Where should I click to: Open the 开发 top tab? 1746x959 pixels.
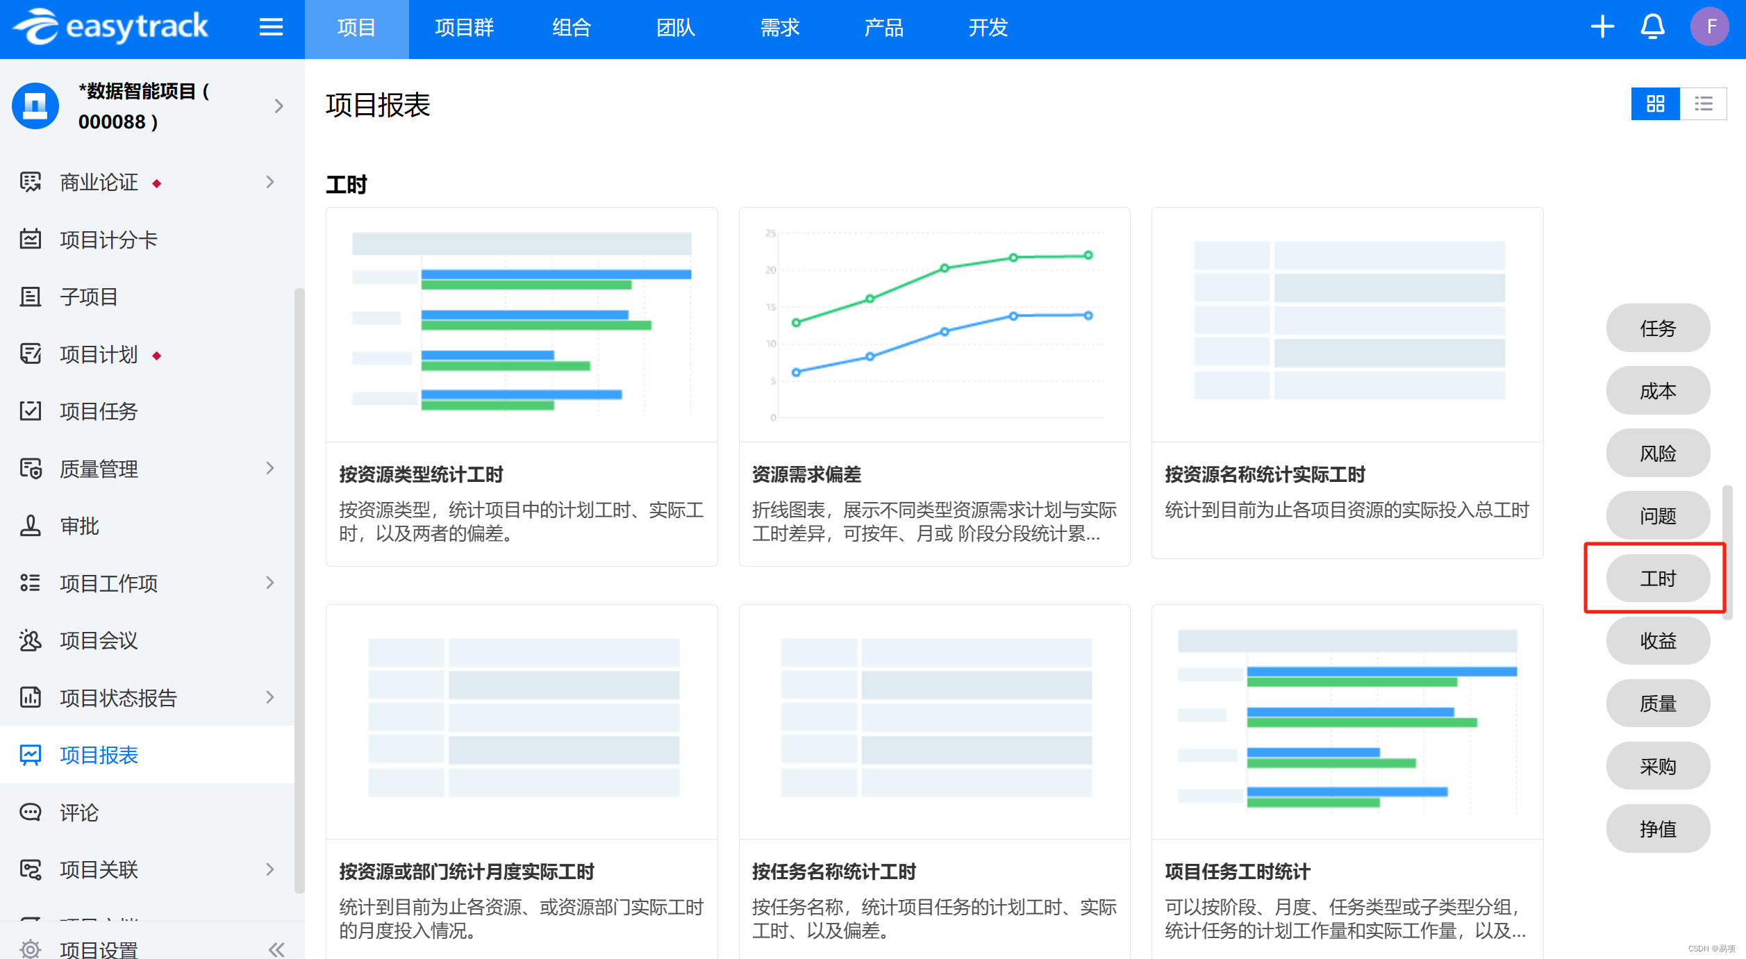988,28
